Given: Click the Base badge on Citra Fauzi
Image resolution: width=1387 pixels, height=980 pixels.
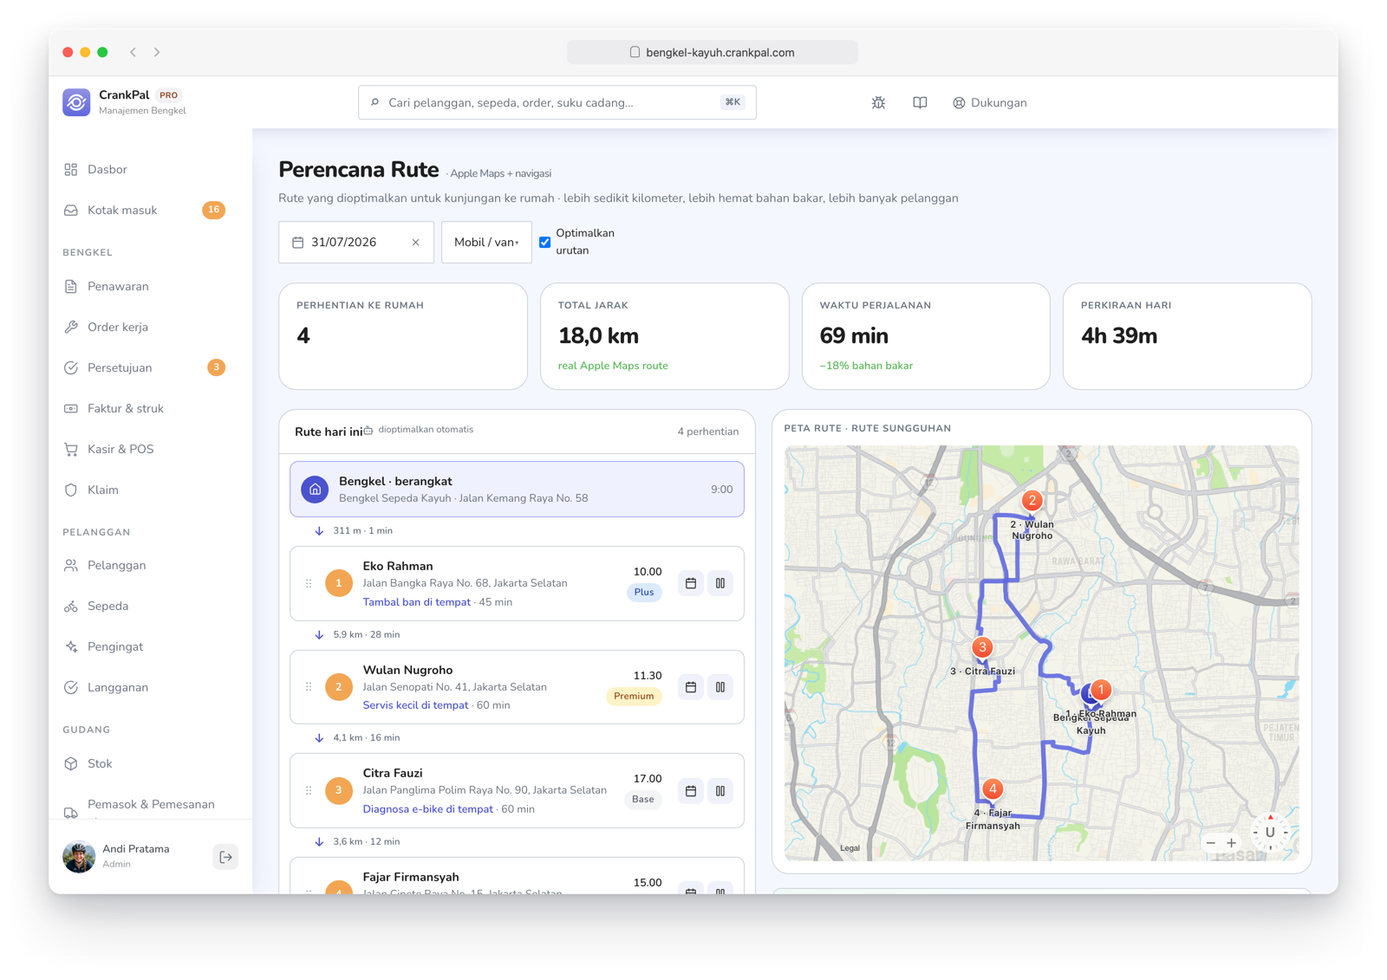Looking at the screenshot, I should (643, 800).
